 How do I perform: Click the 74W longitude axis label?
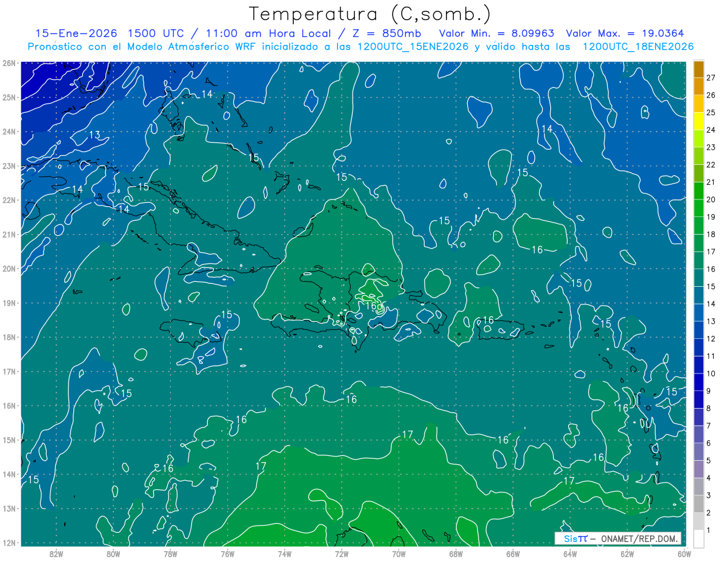(x=285, y=553)
